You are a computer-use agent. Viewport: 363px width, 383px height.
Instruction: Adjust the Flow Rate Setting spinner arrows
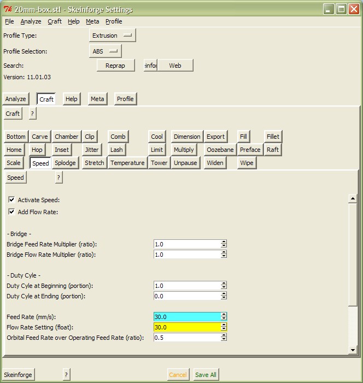224,327
